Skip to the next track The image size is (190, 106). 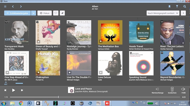pos(22,90)
